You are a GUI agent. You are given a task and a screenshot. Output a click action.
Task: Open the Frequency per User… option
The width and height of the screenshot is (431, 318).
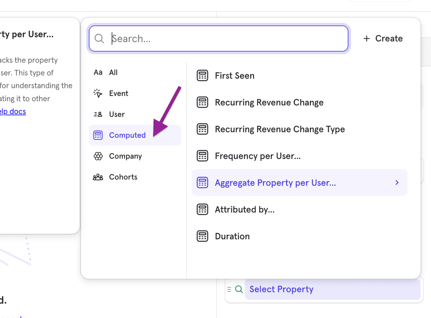(258, 156)
